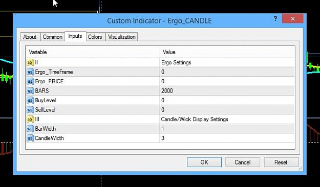Screen dimensions: 320x187
Task: Click the 'Candle/Wick Display Settings' value
Action: click(195, 119)
